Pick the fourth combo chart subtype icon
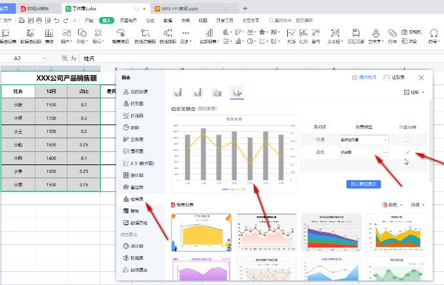 coord(236,94)
